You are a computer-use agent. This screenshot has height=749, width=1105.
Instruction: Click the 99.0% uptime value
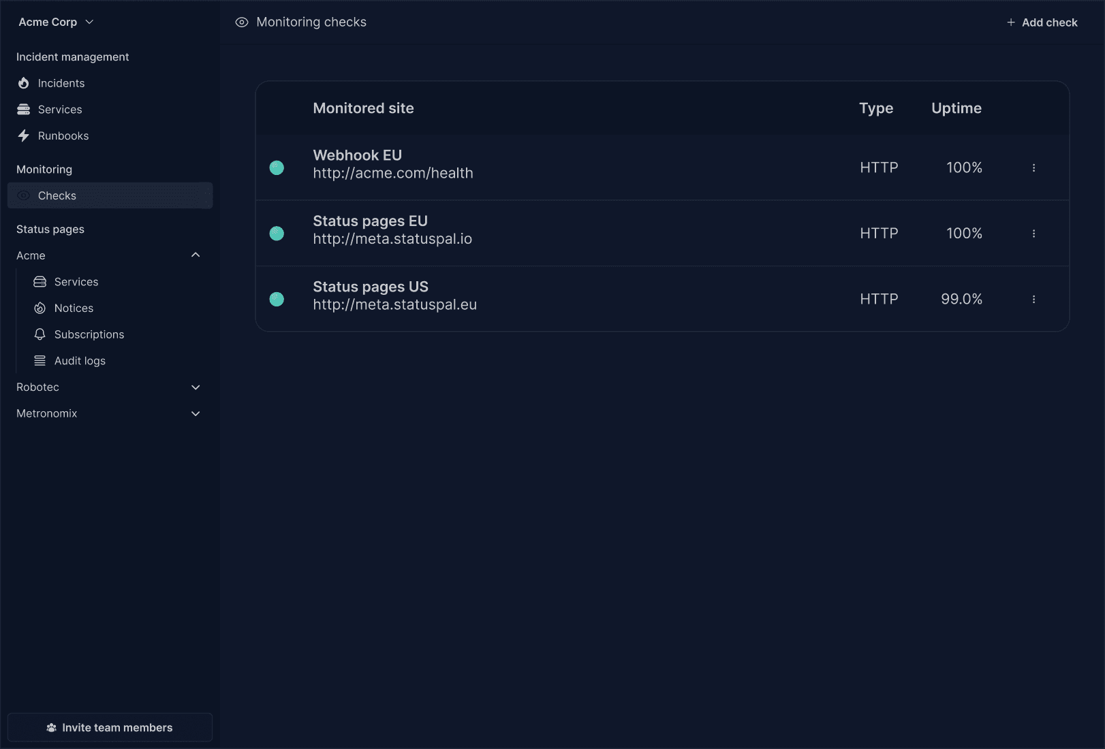961,299
